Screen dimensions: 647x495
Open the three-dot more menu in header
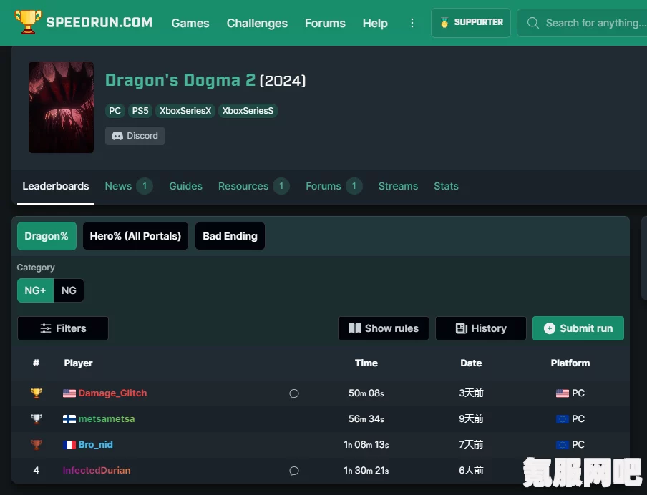412,23
